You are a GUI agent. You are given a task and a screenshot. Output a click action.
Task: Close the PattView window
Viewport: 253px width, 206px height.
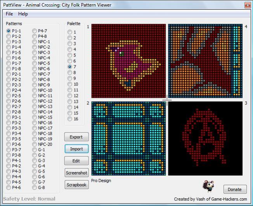point(248,5)
